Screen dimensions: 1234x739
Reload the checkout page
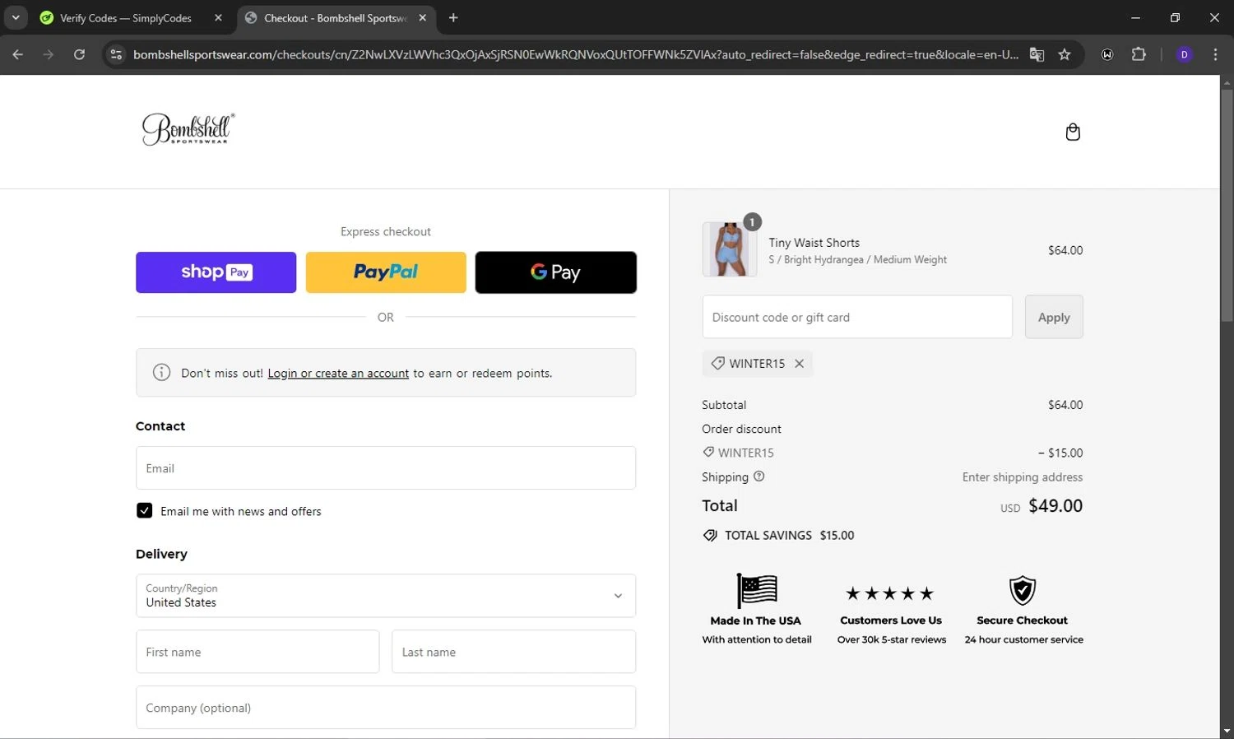click(79, 54)
